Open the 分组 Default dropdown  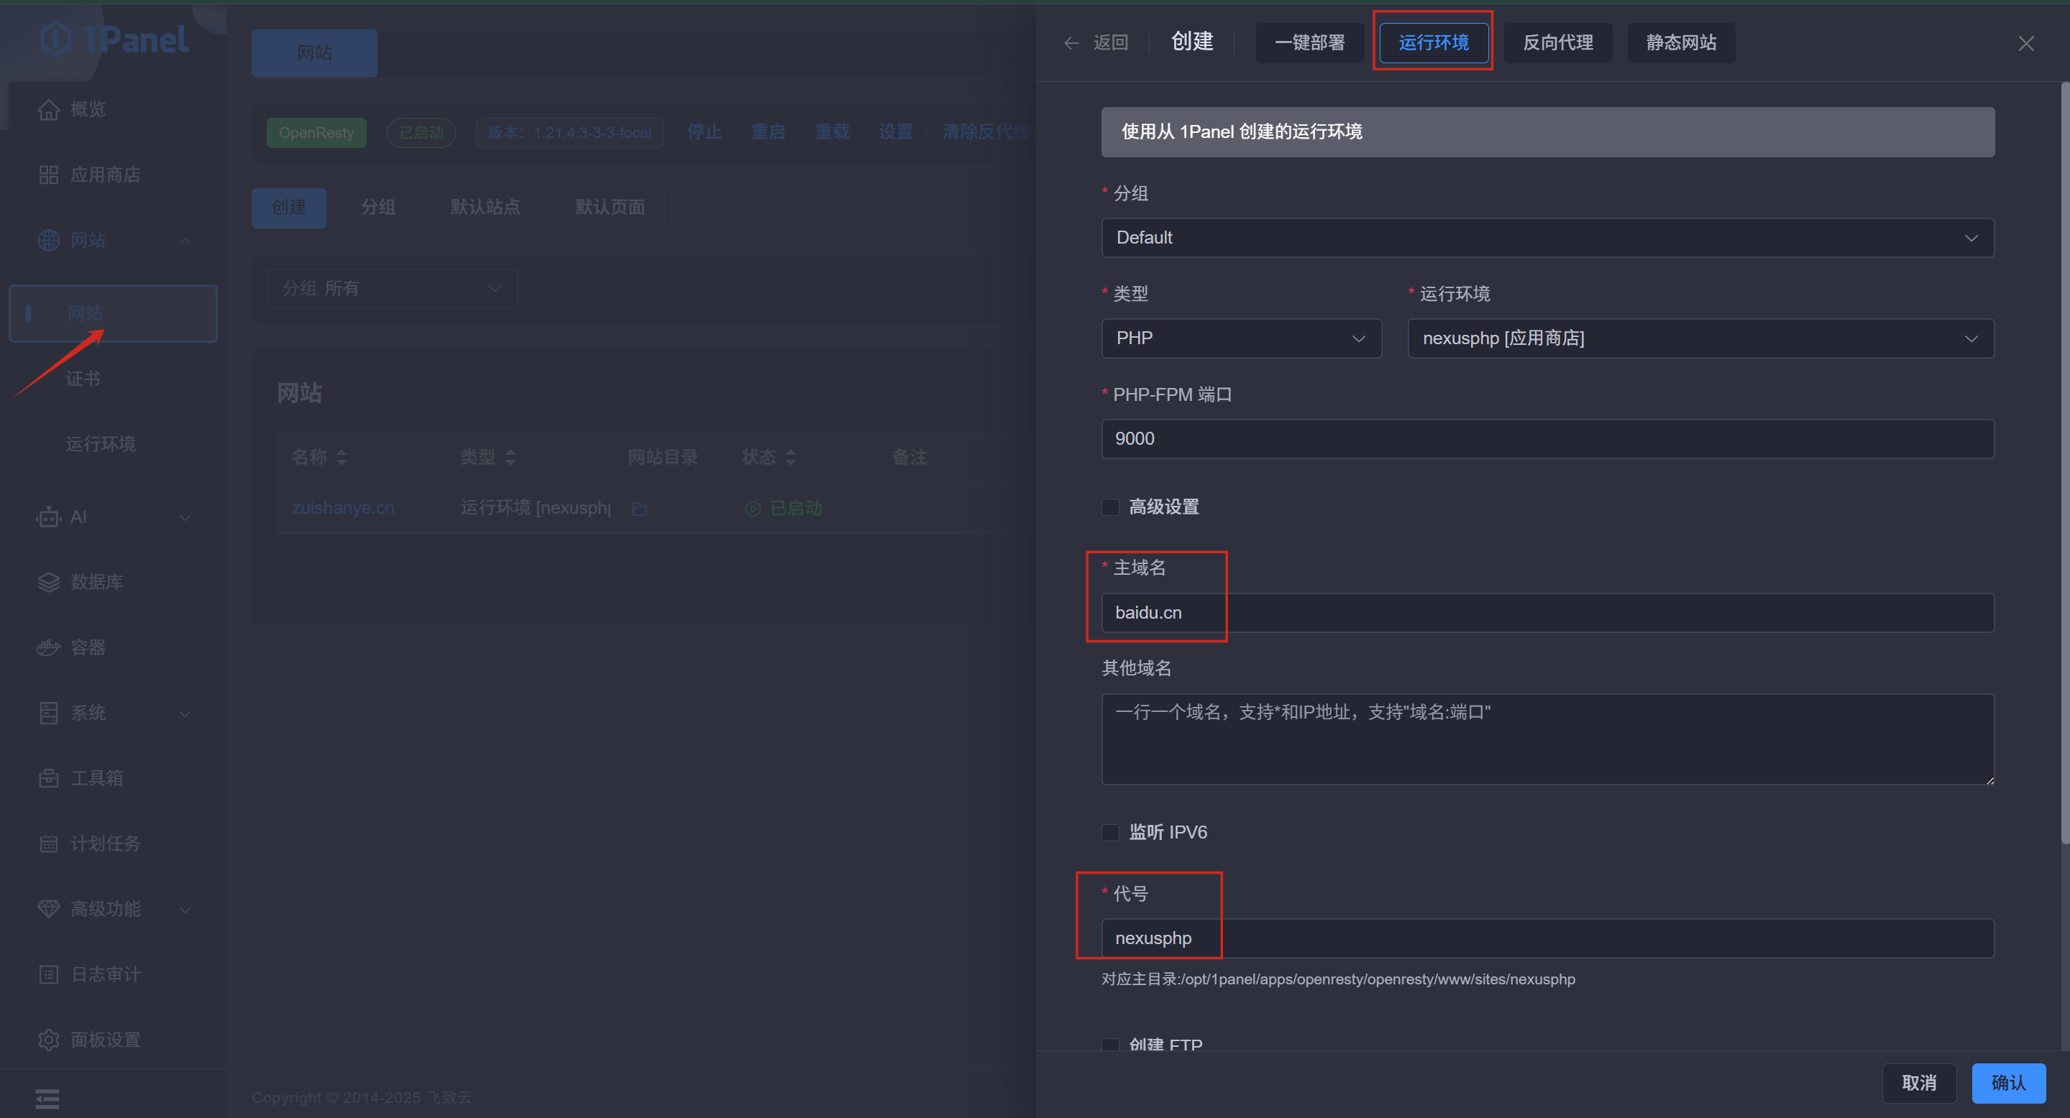(1547, 238)
